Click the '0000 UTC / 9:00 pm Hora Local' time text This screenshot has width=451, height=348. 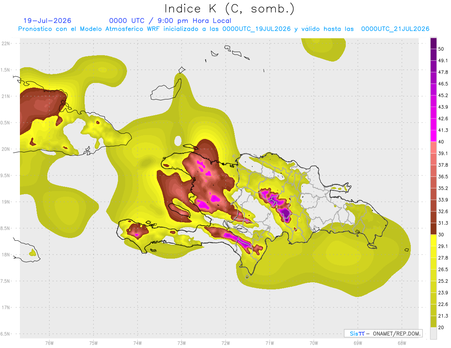(170, 21)
